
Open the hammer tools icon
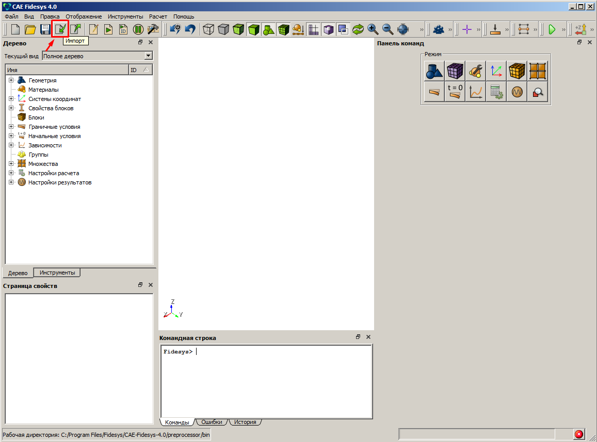pos(153,29)
